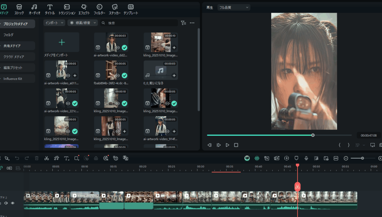This screenshot has width=382, height=217.
Task: Toggle the auto ripple link icon above tracks
Action: click(x=1, y=168)
